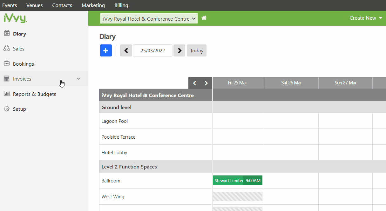Select the West Wing row label

click(113, 196)
